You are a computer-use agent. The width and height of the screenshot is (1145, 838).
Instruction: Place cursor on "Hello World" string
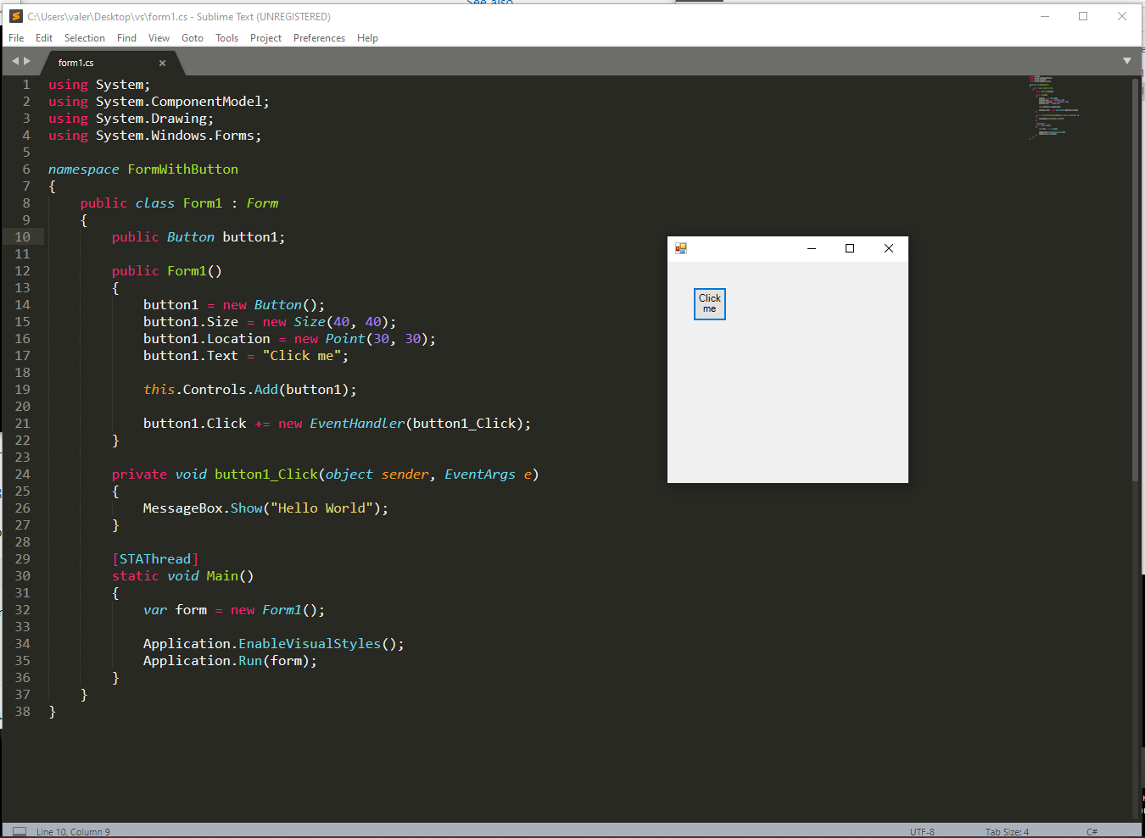(x=321, y=508)
